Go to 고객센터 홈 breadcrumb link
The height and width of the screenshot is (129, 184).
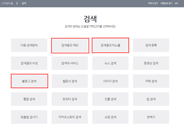(x=7, y=3)
